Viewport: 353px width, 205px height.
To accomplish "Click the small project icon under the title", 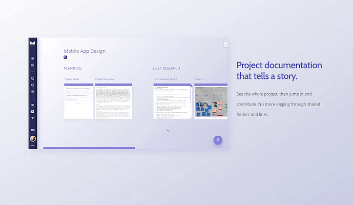I will point(66,58).
